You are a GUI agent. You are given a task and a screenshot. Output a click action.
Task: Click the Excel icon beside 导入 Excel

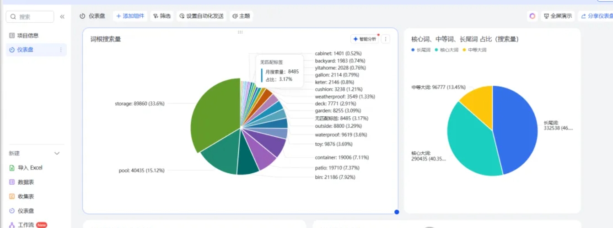click(x=12, y=168)
